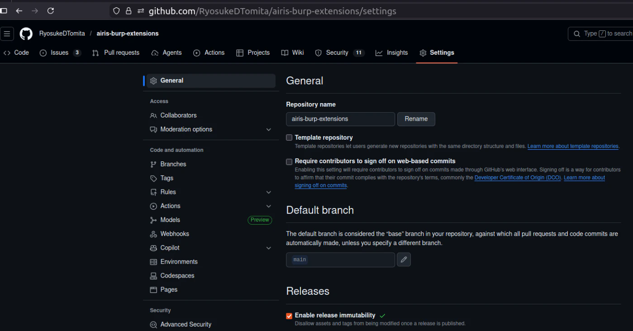Open the Actions tab in repository nav

pyautogui.click(x=209, y=53)
